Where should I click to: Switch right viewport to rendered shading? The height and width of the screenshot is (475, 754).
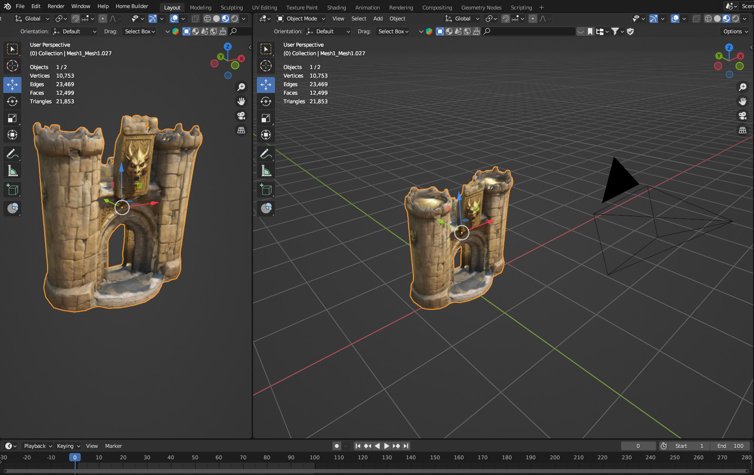click(x=735, y=19)
